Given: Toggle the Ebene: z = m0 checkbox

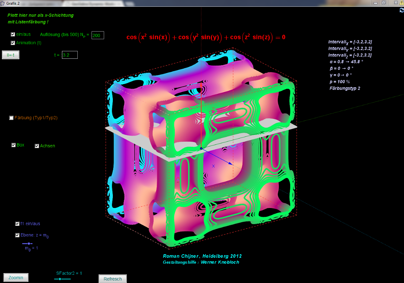Looking at the screenshot, I should point(17,235).
